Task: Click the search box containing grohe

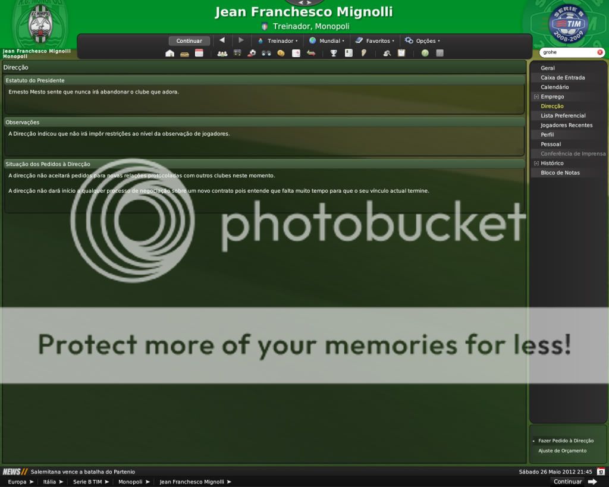Action: [567, 52]
